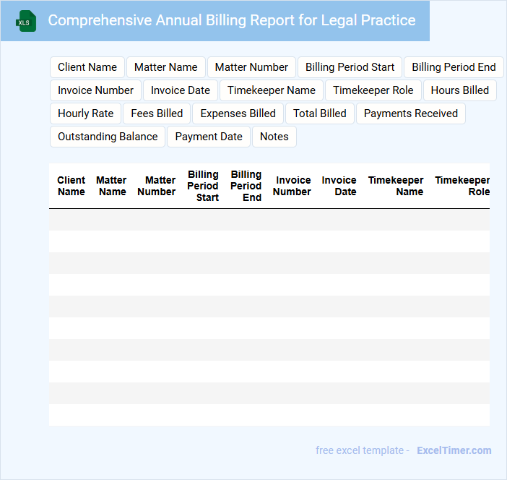Select the Expenses Billed tag

[x=238, y=113]
